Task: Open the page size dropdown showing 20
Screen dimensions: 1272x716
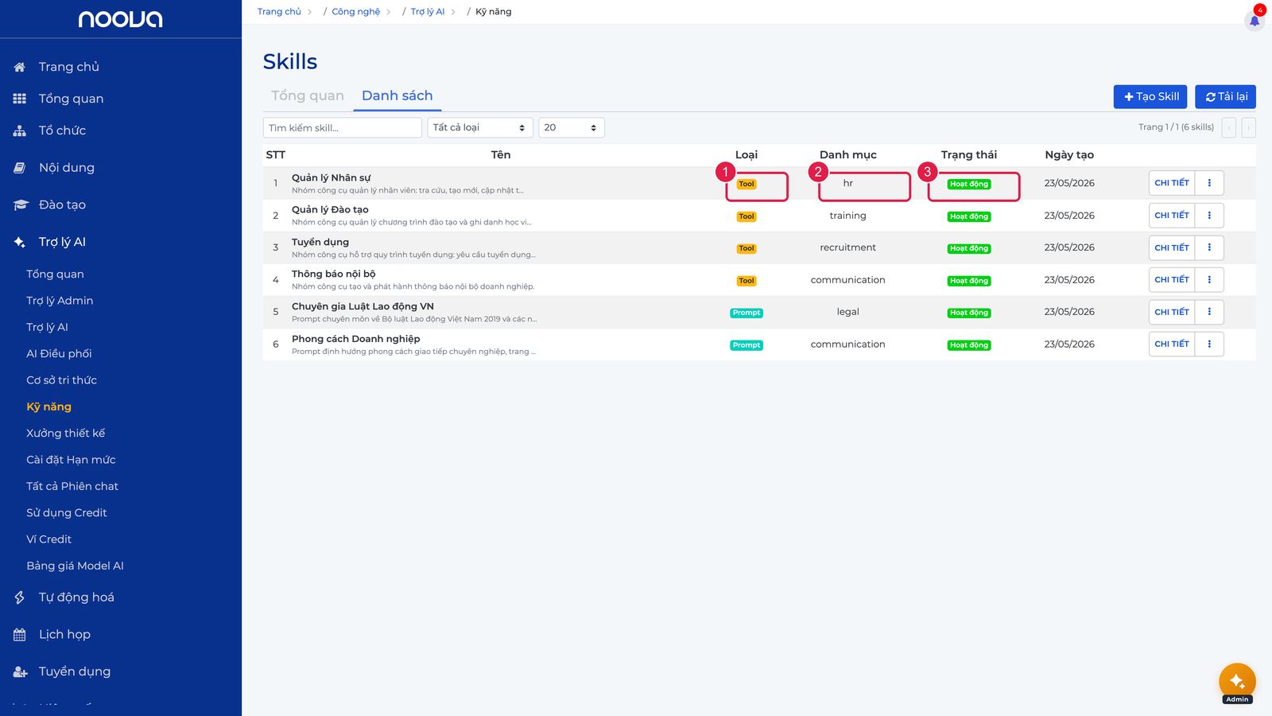Action: (x=572, y=127)
